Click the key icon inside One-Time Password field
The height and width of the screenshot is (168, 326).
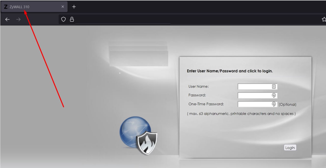point(274,104)
